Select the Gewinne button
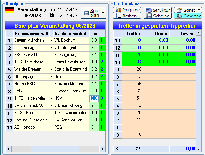 point(188,16)
